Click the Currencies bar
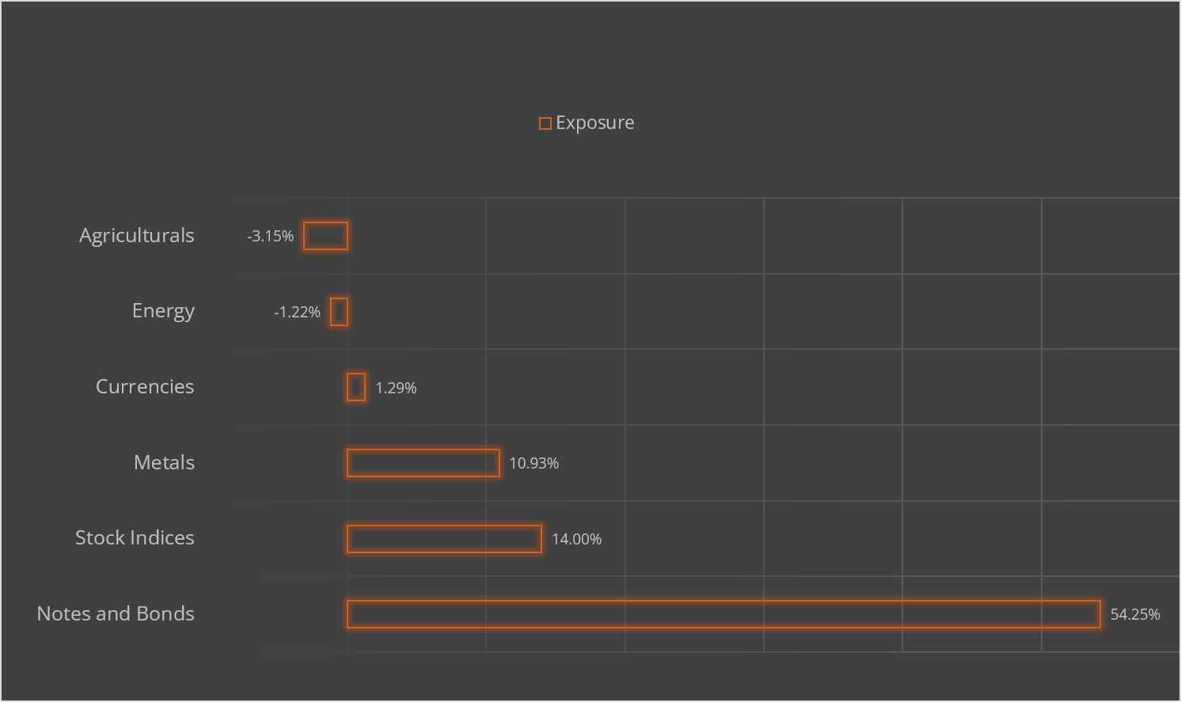Viewport: 1181px width, 702px height. tap(356, 387)
